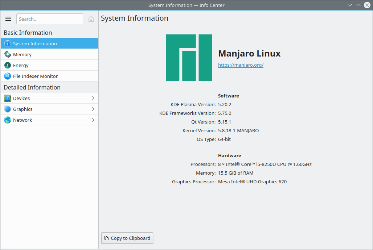Click the Devices category icon
The image size is (373, 250).
[8, 98]
